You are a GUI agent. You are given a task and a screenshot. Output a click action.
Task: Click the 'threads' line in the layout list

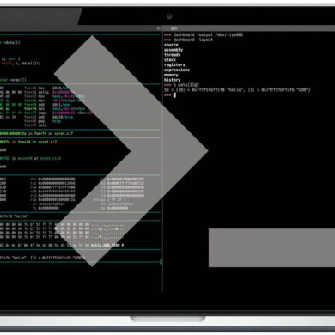[x=172, y=55]
